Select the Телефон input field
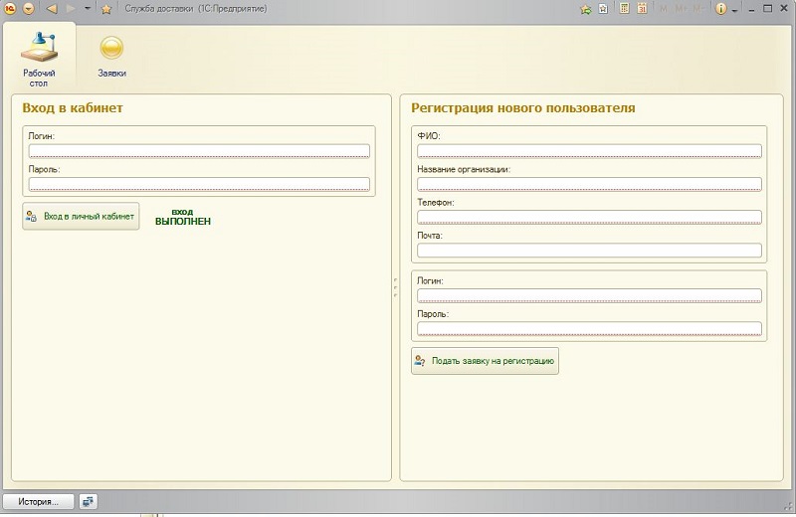Screen dimensions: 796x517 click(589, 217)
